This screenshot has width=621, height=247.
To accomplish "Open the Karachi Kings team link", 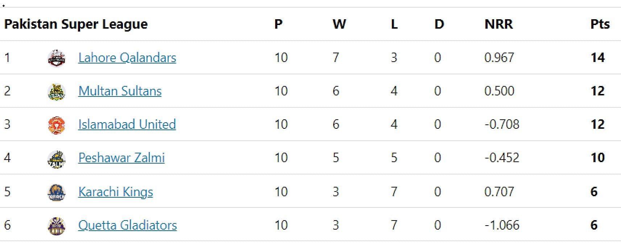I will pyautogui.click(x=115, y=192).
